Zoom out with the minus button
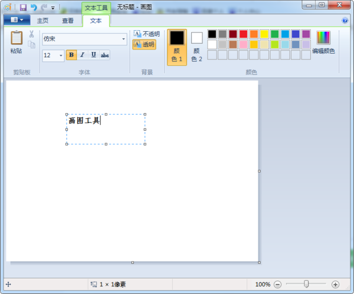This screenshot has height=294, width=354. point(277,285)
